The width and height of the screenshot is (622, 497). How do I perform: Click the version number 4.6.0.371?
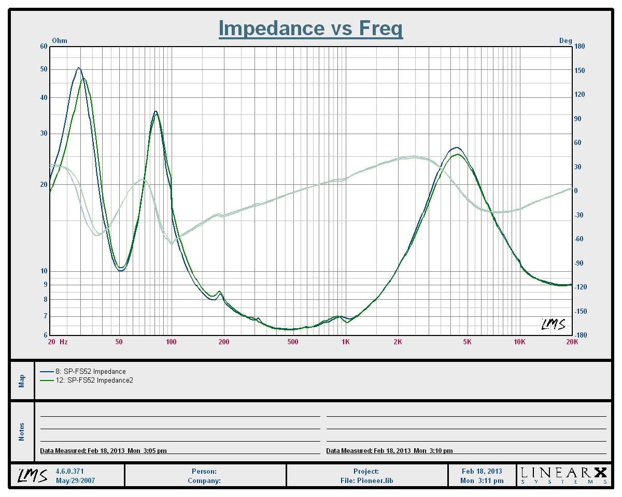click(x=70, y=472)
